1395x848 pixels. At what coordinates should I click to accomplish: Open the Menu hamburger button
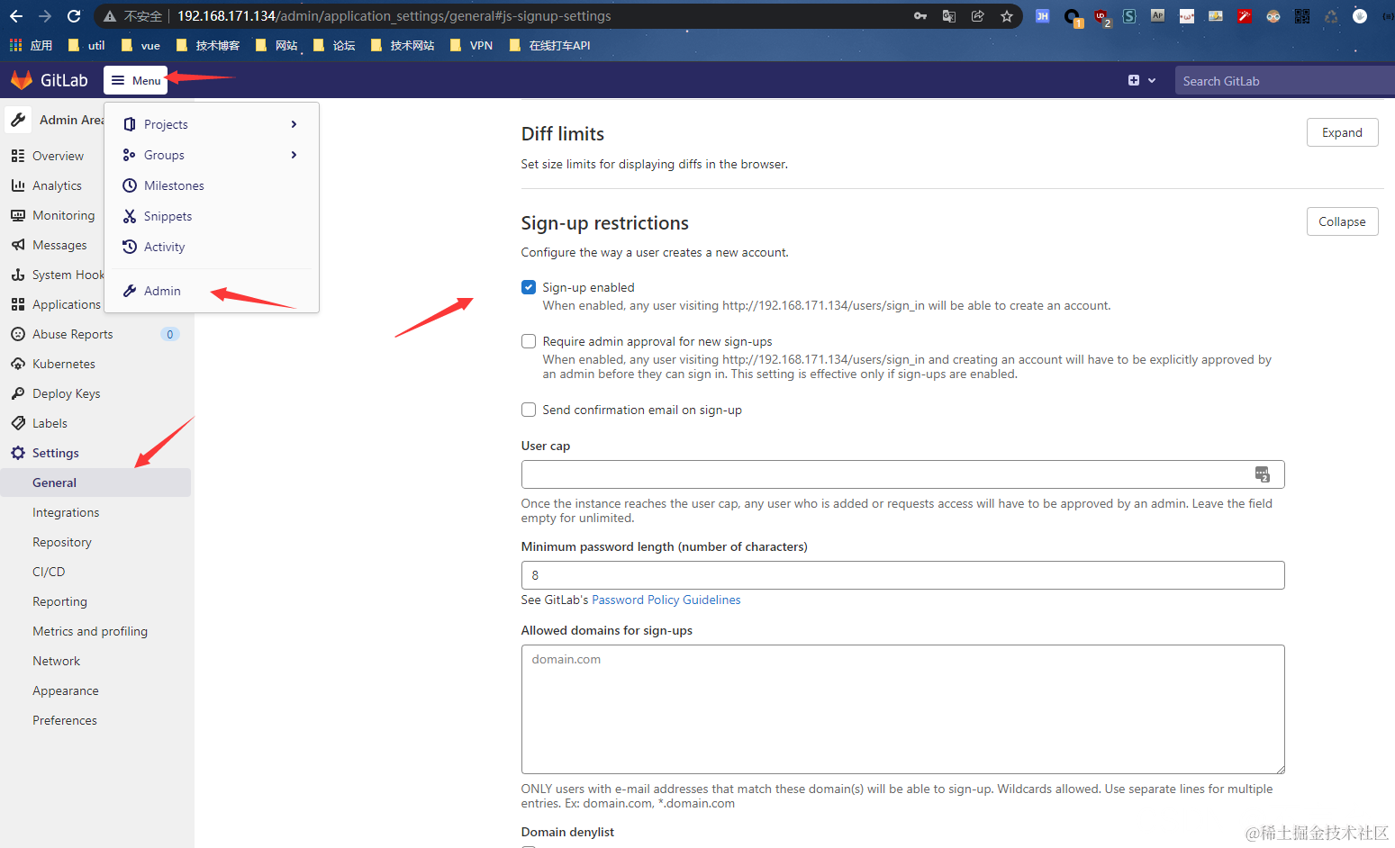(x=136, y=80)
